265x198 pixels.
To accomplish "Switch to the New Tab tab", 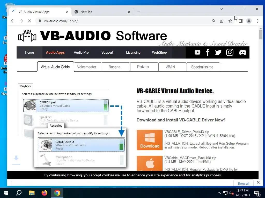I will (102, 12).
